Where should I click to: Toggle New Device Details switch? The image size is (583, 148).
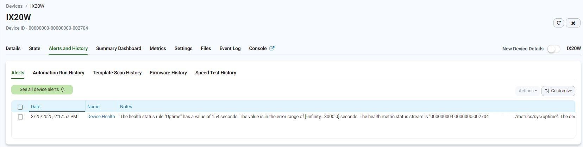pyautogui.click(x=554, y=49)
